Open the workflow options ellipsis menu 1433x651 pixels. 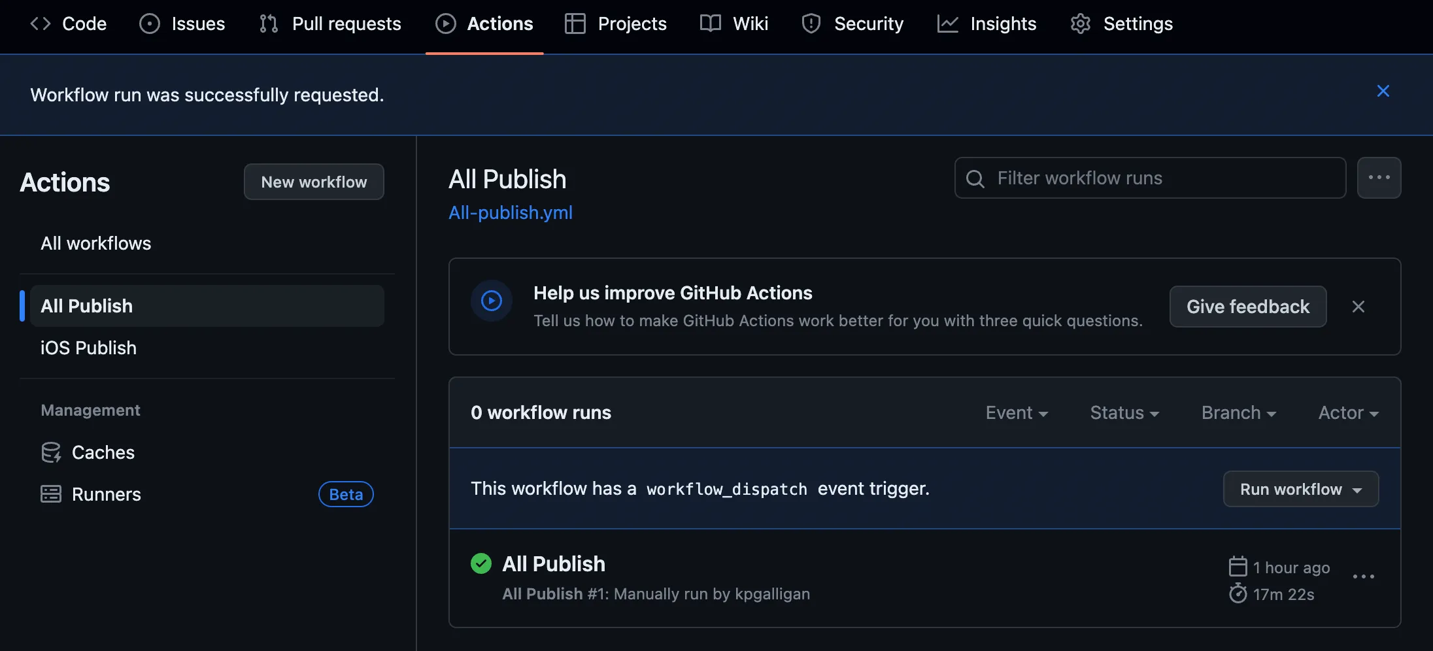[x=1379, y=178]
